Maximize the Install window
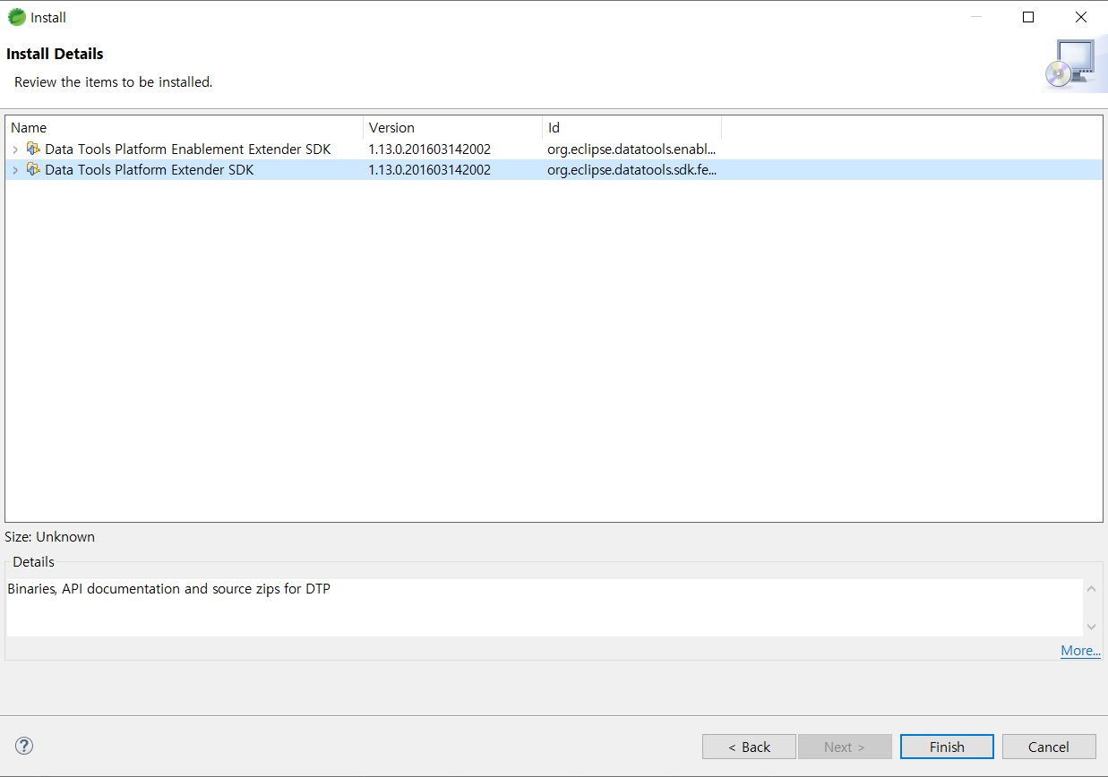Image resolution: width=1108 pixels, height=777 pixels. [1028, 17]
